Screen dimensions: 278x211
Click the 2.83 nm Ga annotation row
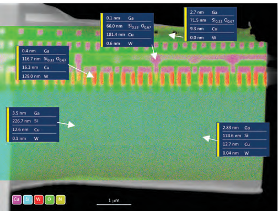tap(244, 128)
